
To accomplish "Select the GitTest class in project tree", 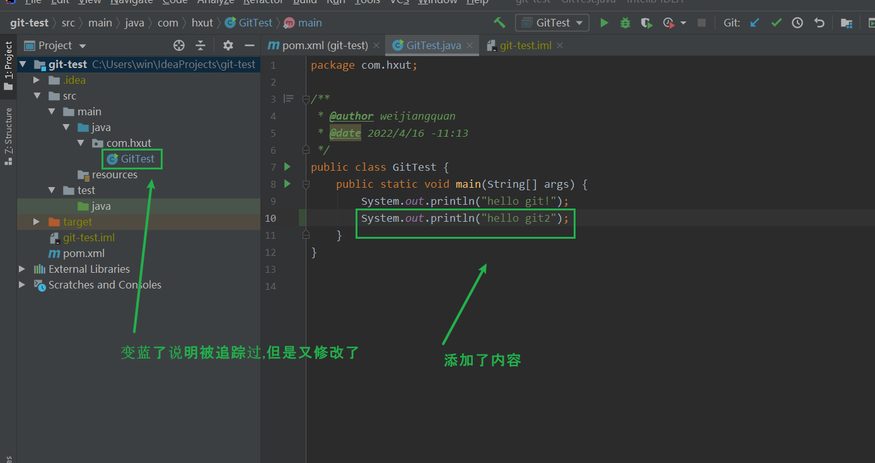I will 131,159.
